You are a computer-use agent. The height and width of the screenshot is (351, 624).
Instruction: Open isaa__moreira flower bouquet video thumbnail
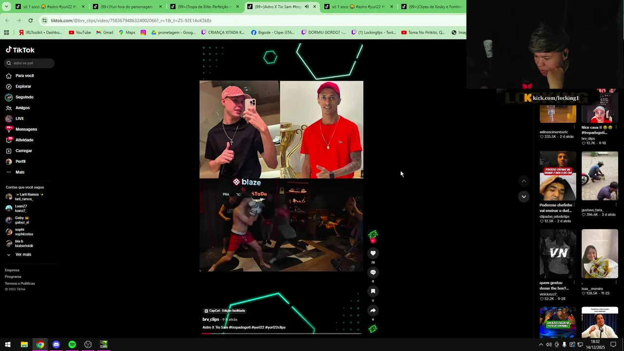[600, 253]
